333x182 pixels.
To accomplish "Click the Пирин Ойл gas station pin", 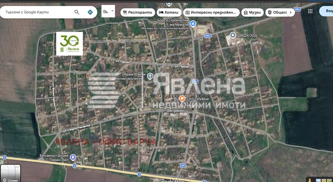I will [73, 158].
